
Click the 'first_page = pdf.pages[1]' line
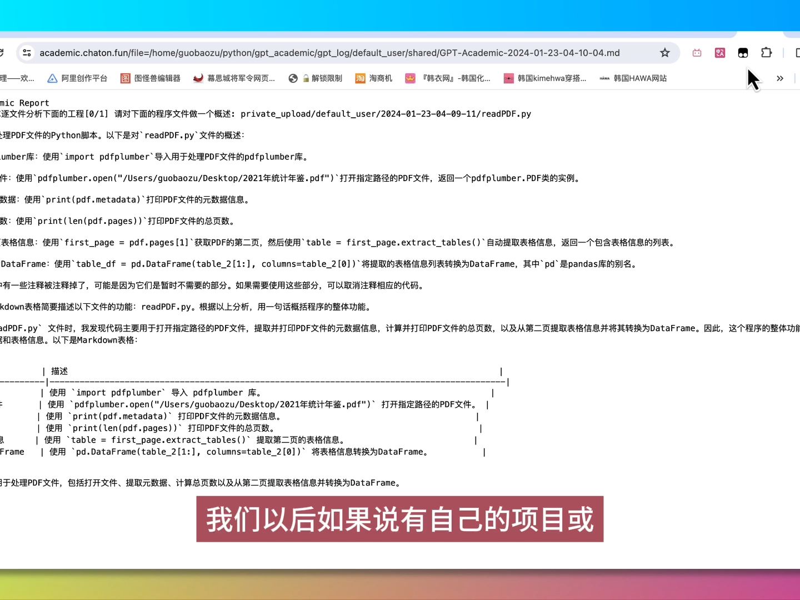tap(337, 243)
